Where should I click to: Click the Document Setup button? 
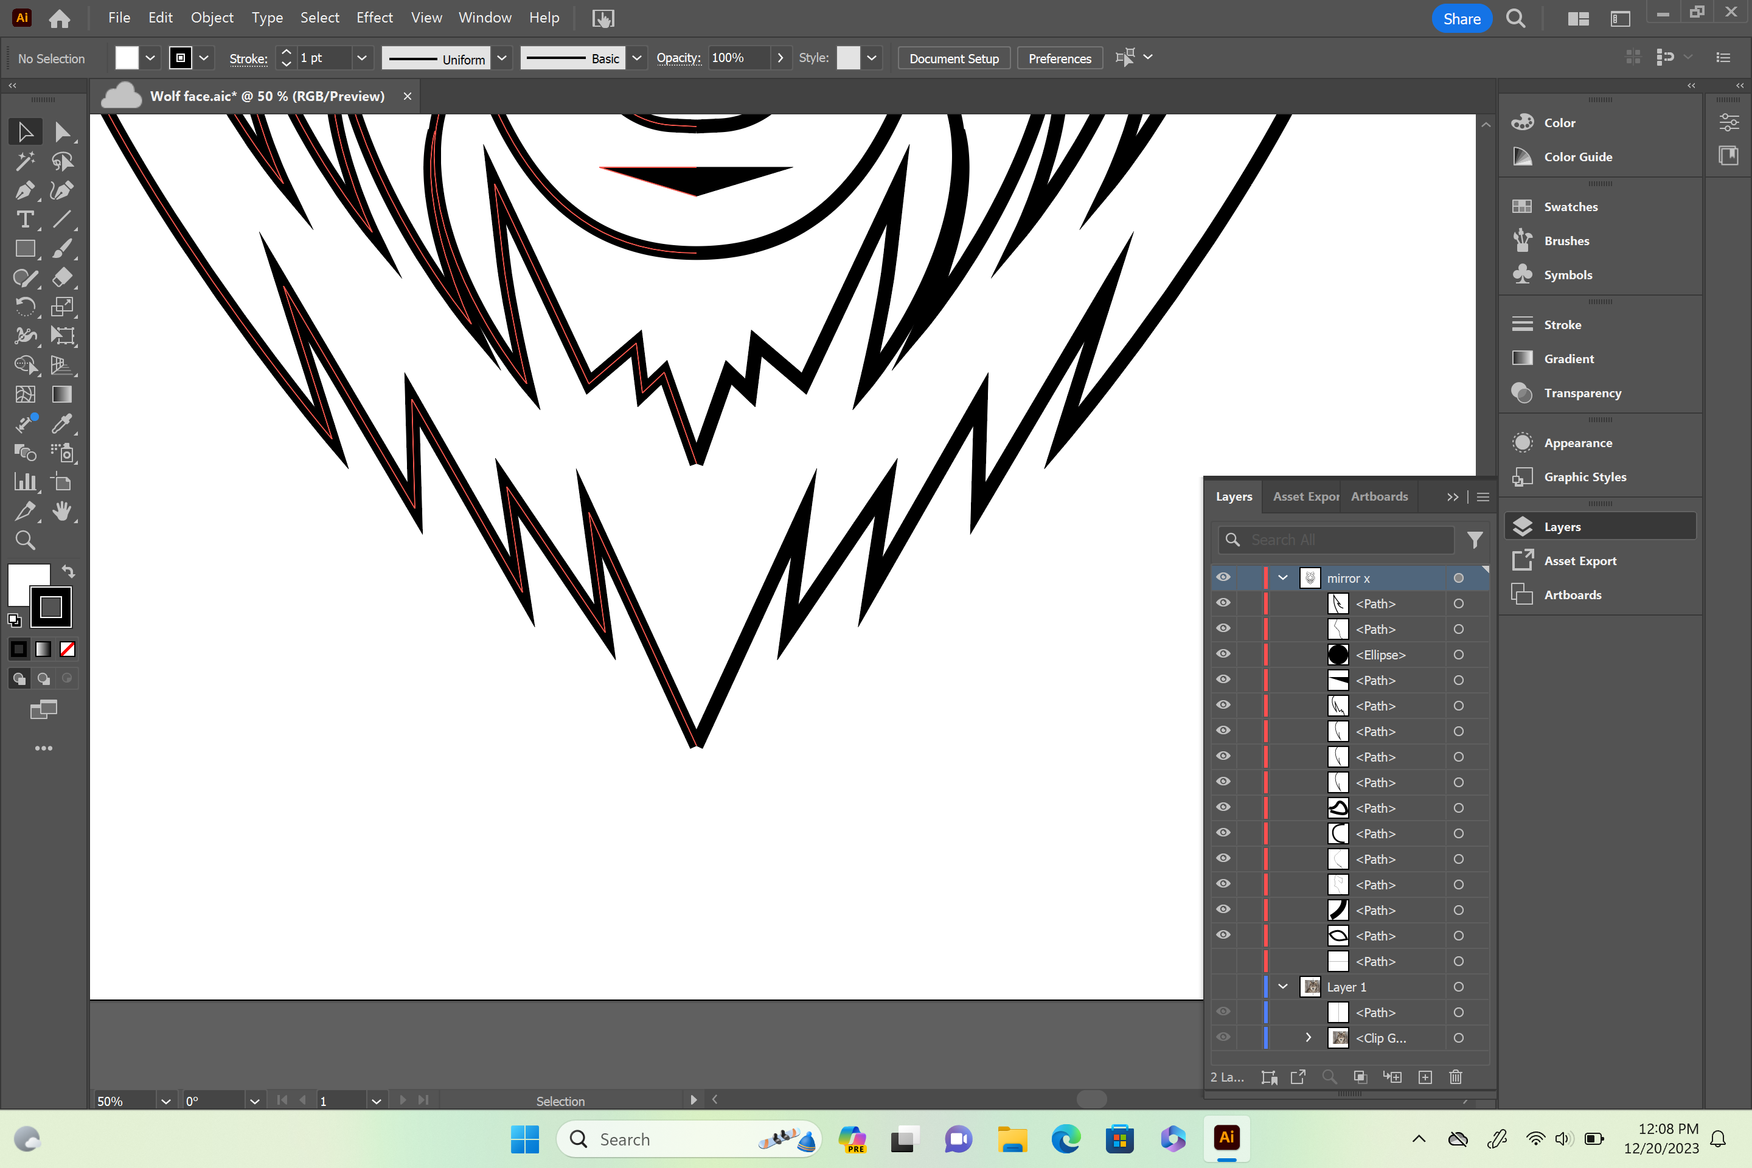[953, 58]
